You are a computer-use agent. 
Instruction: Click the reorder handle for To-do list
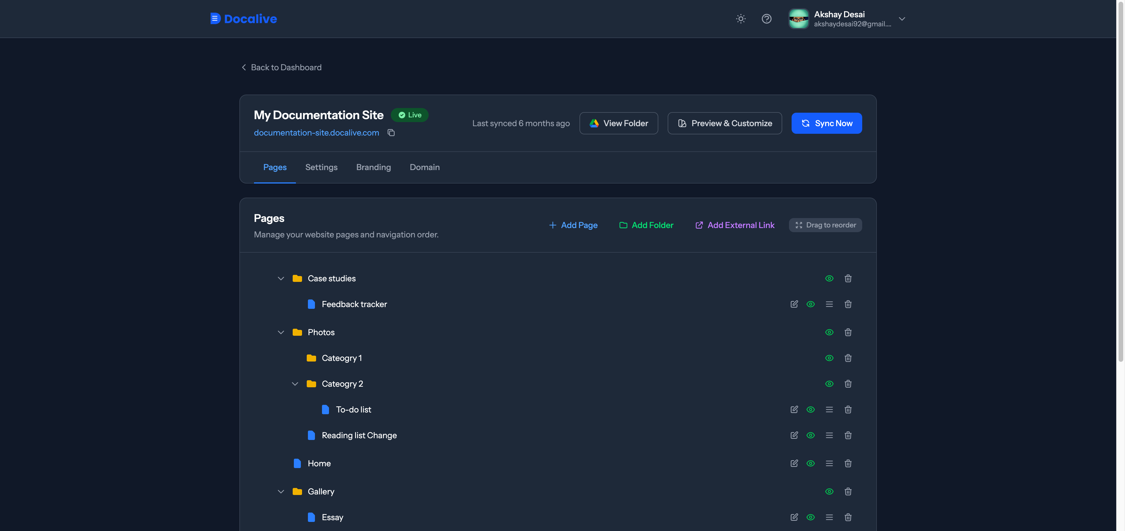pos(829,409)
